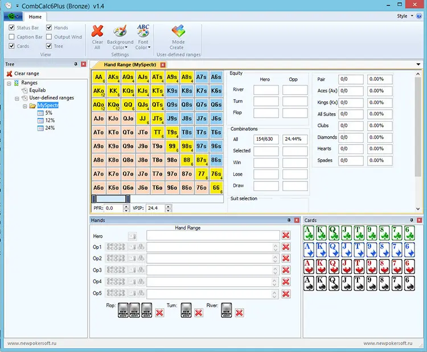Clear the Hero hand range with red X
The height and width of the screenshot is (352, 427).
[286, 235]
